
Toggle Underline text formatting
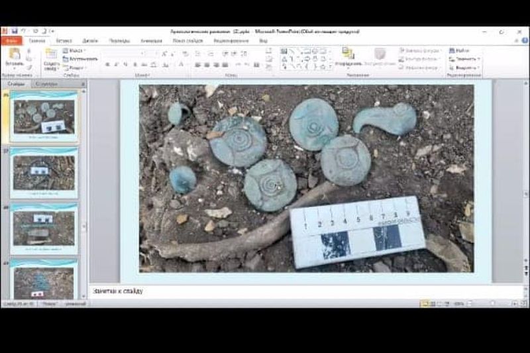coord(126,65)
